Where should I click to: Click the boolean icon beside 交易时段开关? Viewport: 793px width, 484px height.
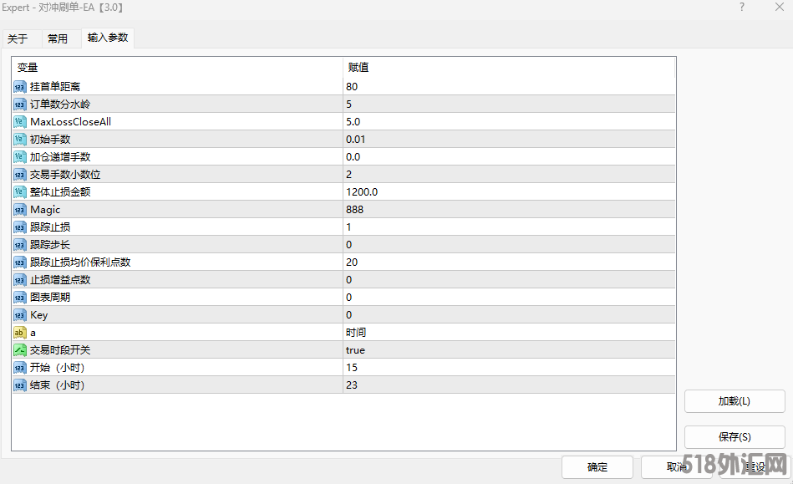pos(20,350)
